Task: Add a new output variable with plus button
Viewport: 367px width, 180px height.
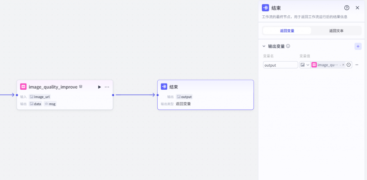Action: tap(358, 46)
